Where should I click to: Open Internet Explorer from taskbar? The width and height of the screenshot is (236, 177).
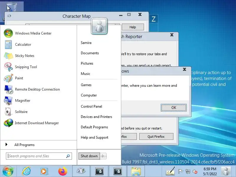(x=26, y=171)
